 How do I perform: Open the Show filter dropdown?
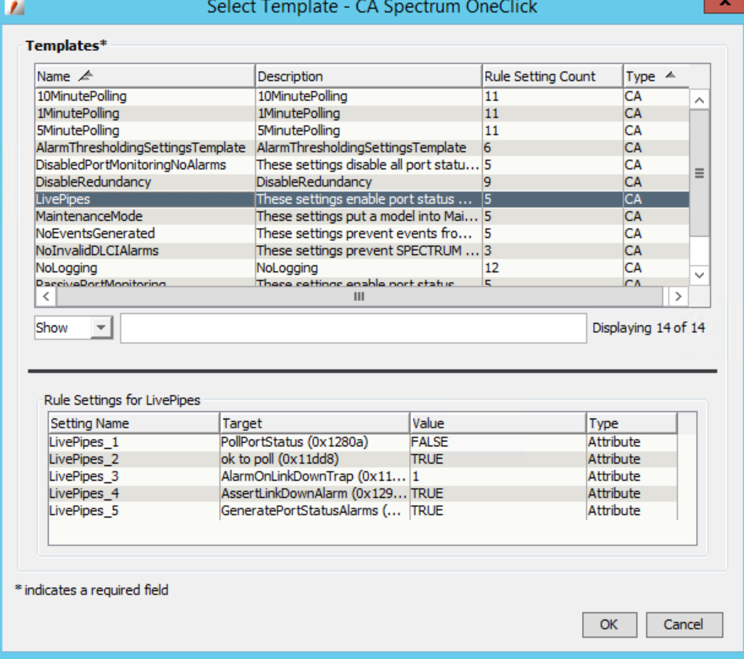pos(101,328)
